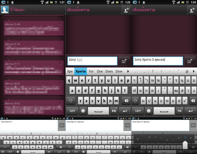This screenshot has width=197, height=154.
Task: Switch language with the portrait 'EN' key
Action: pos(114,111)
